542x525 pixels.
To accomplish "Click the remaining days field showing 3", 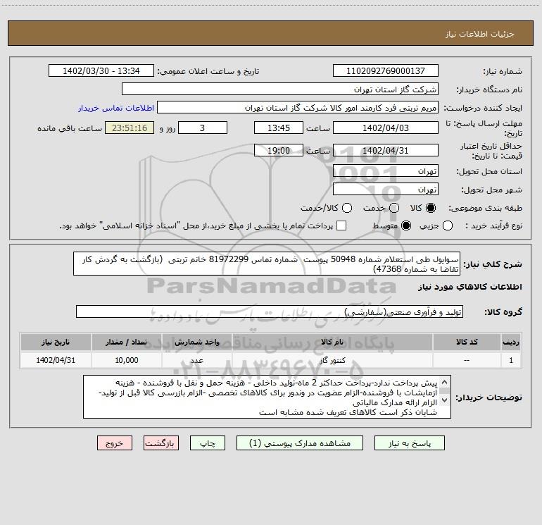I will click(x=203, y=128).
